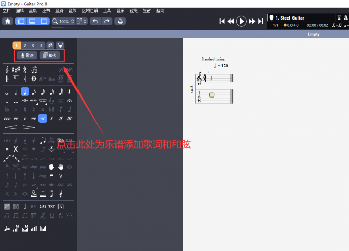The width and height of the screenshot is (349, 251).
Task: Click the Home icon in the toolbar
Action: coord(7,21)
